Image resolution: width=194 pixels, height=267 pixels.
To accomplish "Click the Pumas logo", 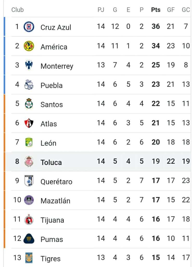I will tap(29, 239).
